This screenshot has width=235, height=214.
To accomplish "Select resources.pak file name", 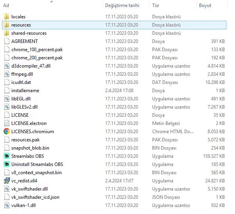I will [x=25, y=140].
